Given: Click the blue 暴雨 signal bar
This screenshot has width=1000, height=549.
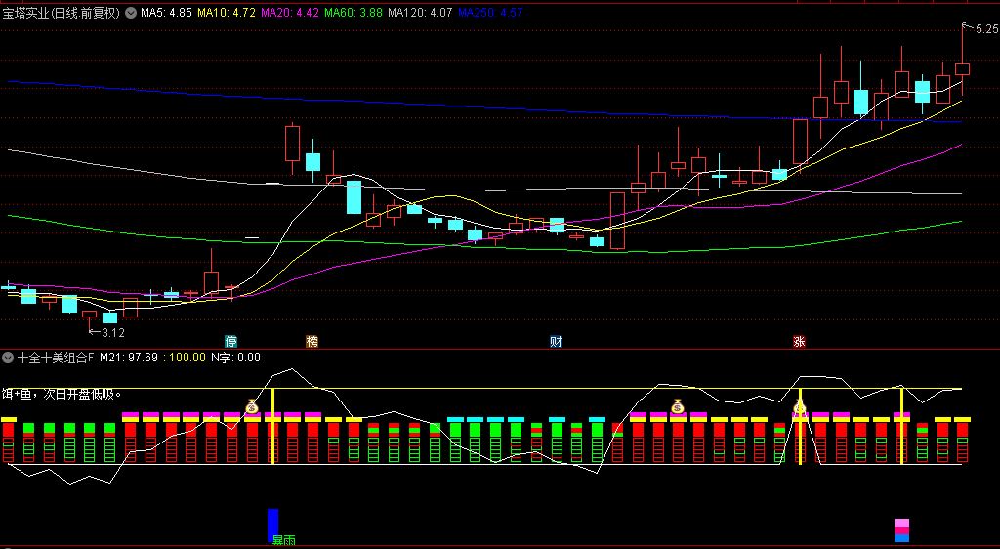Looking at the screenshot, I should tap(273, 525).
